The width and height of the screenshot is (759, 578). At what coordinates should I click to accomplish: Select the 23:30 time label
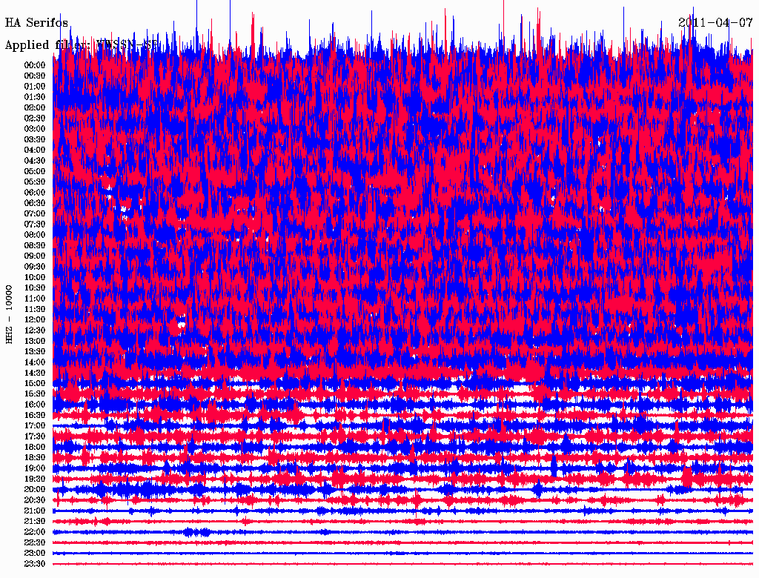tap(35, 564)
